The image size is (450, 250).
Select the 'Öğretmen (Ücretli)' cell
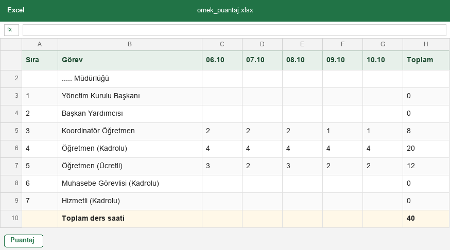(x=130, y=166)
